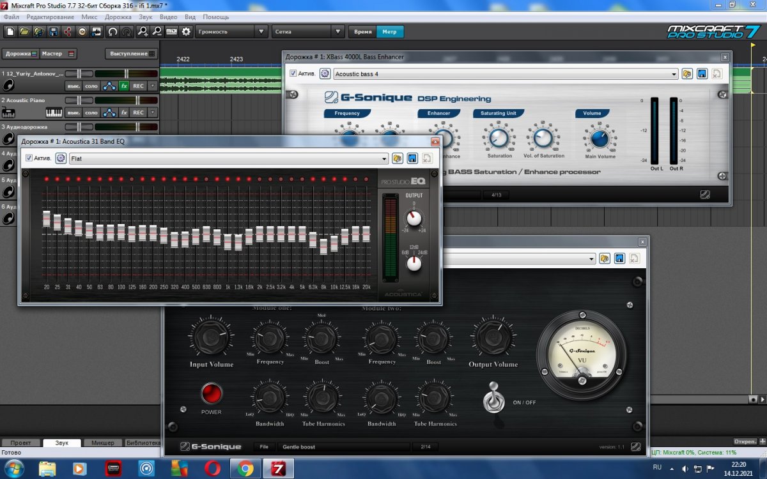
Task: Toggle the Актив. checkbox in 31 Band EQ
Action: [29, 158]
